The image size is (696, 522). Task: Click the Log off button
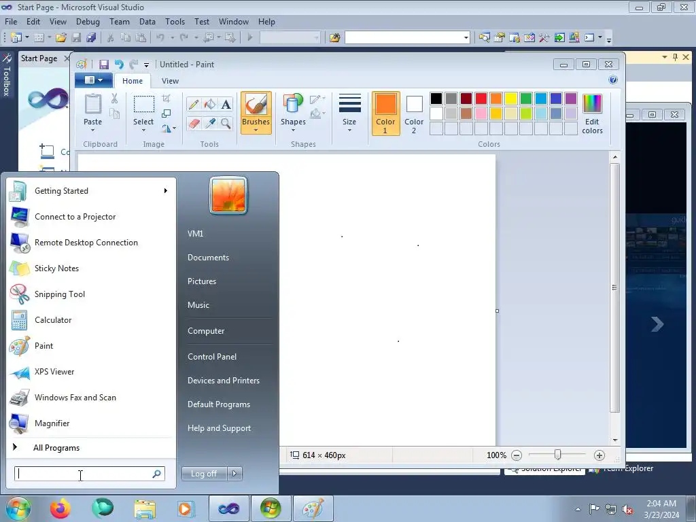click(x=204, y=474)
